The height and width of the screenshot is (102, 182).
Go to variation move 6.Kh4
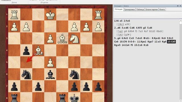pyautogui.click(x=131, y=31)
